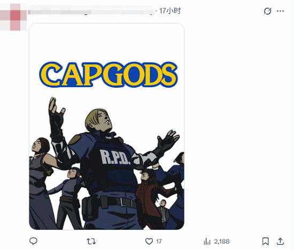Screen dimensions: 294x250
Task: Open the three-dot more options menu
Action: (x=280, y=11)
